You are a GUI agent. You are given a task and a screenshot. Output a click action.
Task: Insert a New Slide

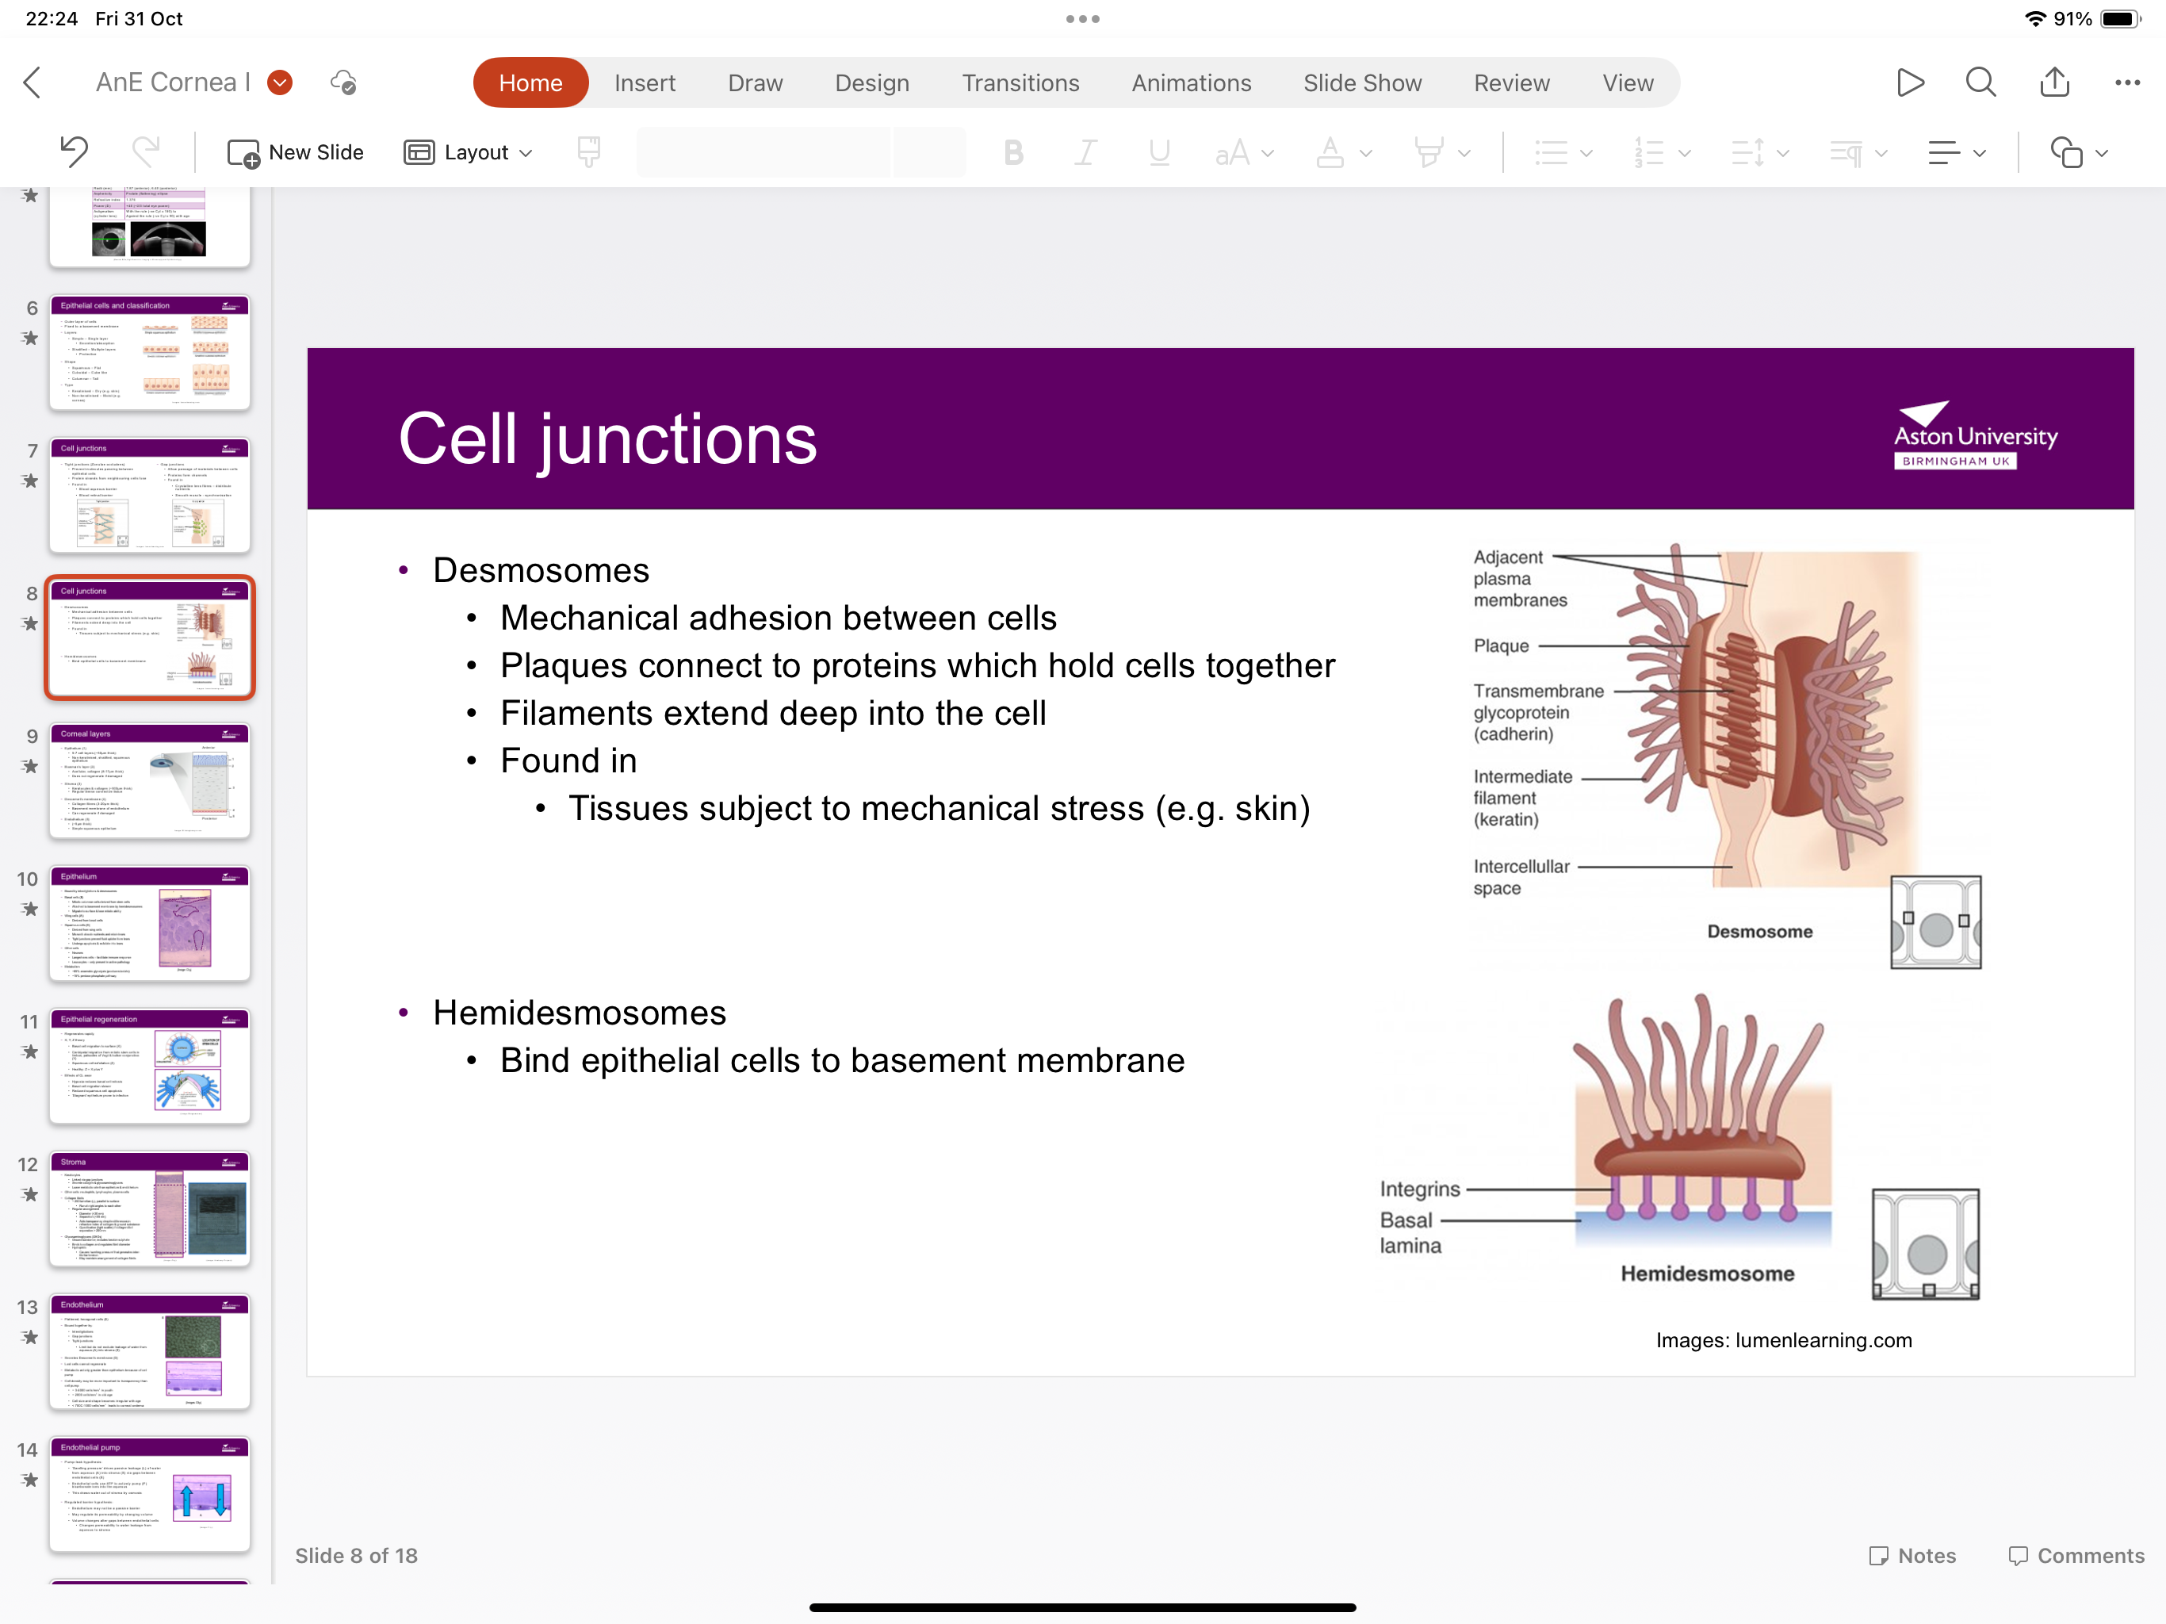pyautogui.click(x=296, y=151)
